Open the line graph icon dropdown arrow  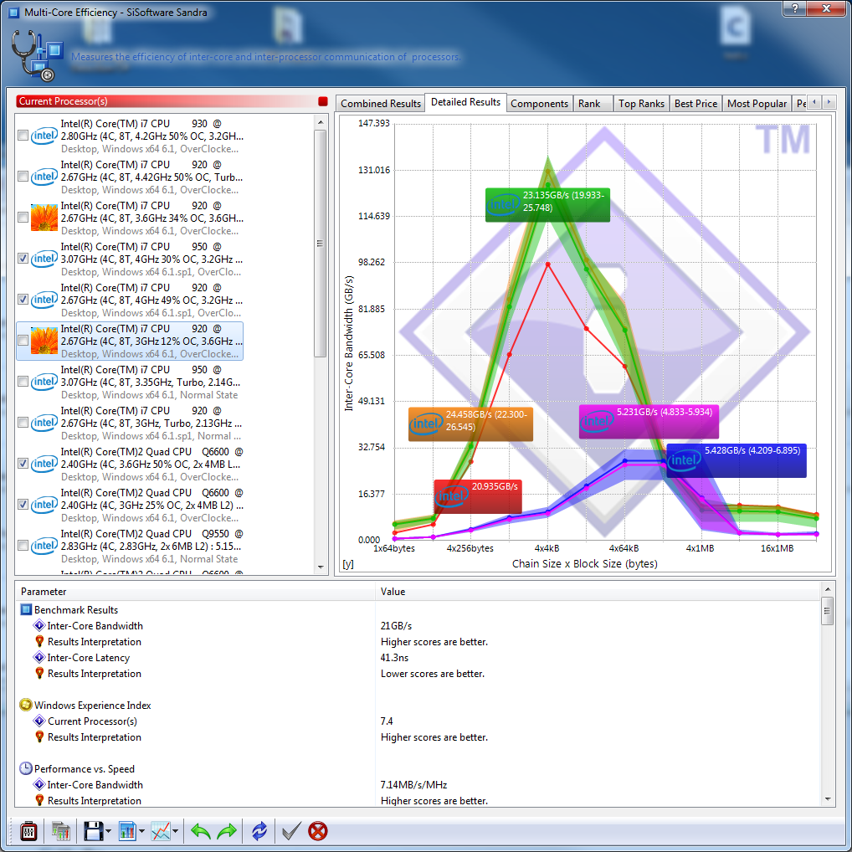point(176,831)
